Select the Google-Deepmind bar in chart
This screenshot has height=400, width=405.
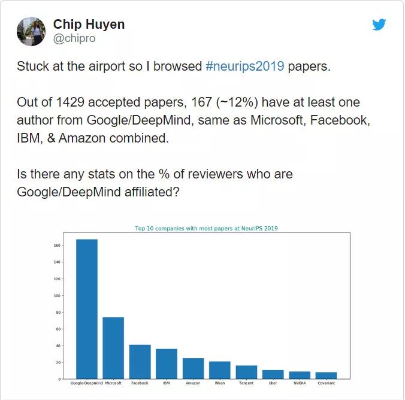(x=87, y=309)
